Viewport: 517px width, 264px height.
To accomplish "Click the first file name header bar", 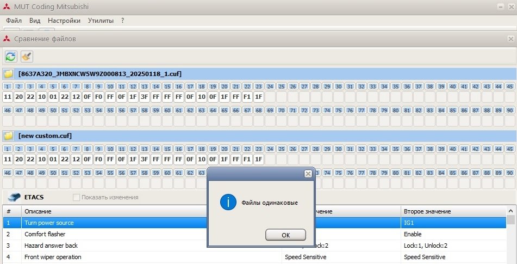I will (259, 73).
